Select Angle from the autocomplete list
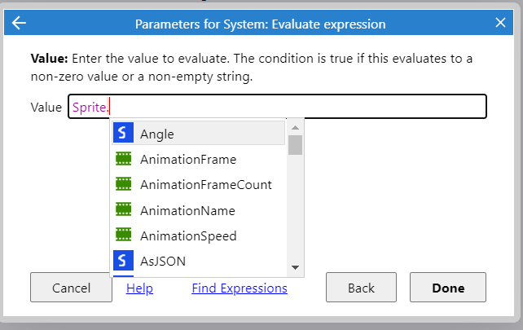 tap(157, 134)
